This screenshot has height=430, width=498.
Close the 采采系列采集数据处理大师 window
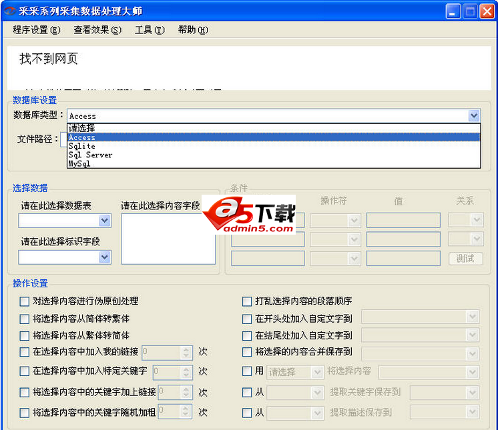487,11
